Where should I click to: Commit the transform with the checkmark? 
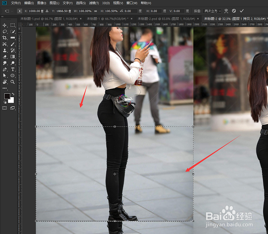point(242,11)
